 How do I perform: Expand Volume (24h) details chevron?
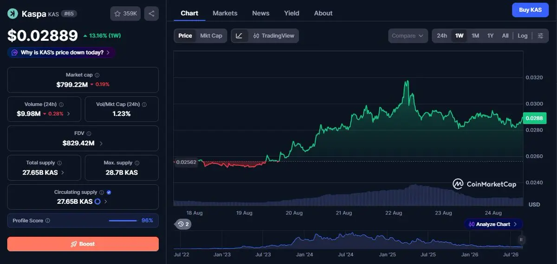point(69,114)
